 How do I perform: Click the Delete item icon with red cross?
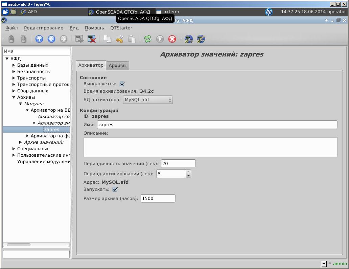(92, 39)
